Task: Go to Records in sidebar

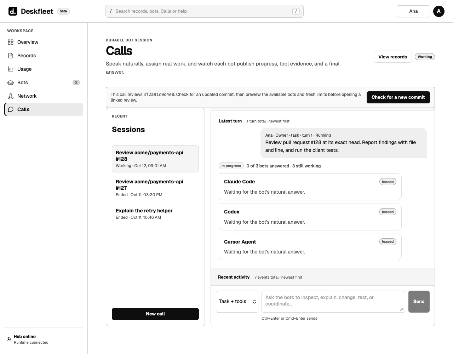Action: click(44, 56)
